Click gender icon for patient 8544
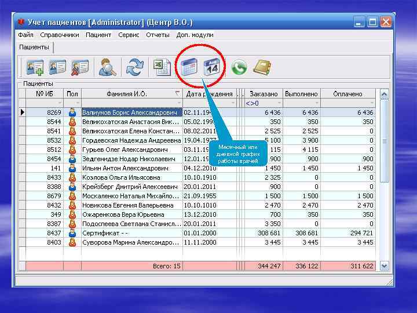Image resolution: width=417 pixels, height=313 pixels. [72, 122]
